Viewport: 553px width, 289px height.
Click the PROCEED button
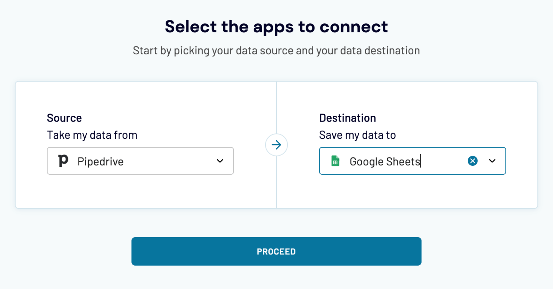tap(276, 251)
